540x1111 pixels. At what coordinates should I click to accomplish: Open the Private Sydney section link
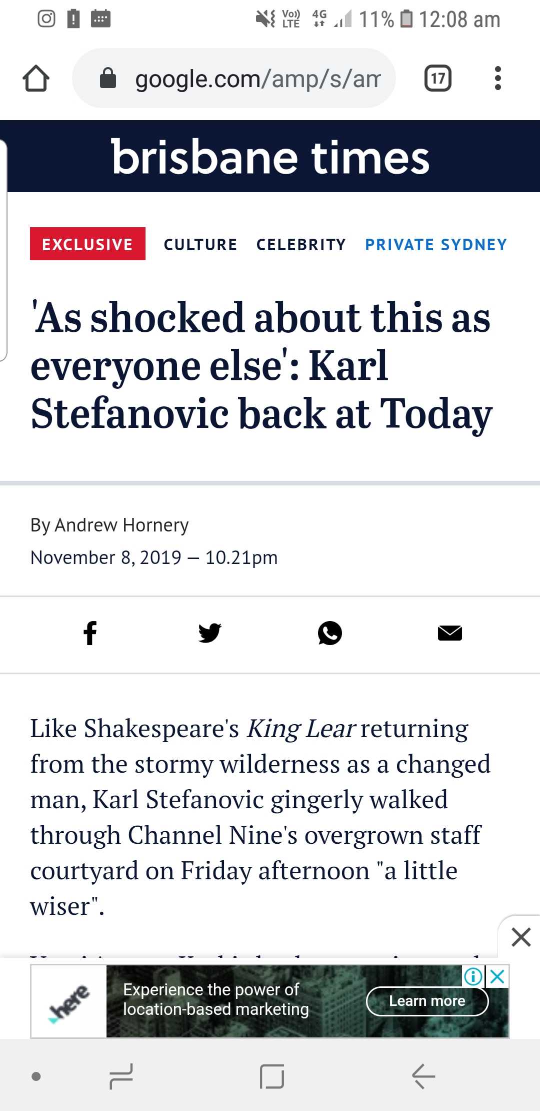pos(436,244)
